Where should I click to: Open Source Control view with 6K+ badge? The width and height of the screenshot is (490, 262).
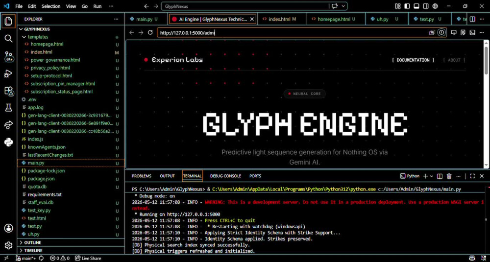click(x=8, y=56)
